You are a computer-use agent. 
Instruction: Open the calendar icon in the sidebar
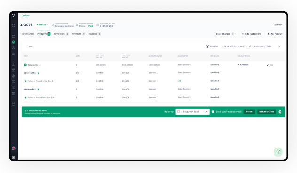(x=14, y=36)
